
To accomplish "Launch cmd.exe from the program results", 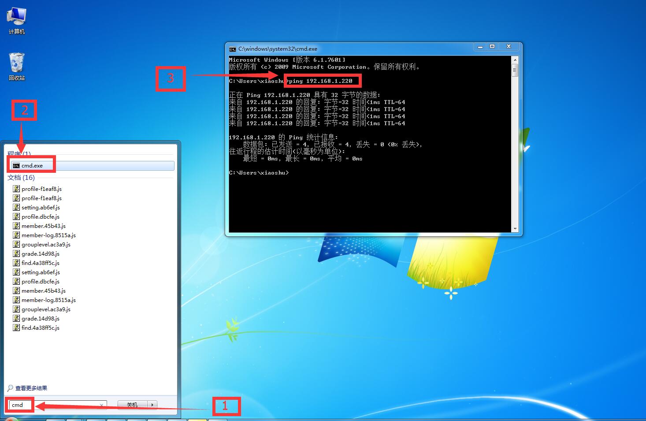I will [93, 166].
